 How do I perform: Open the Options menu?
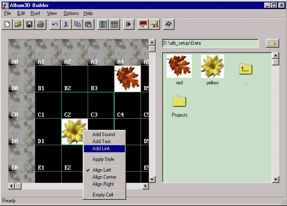pos(71,13)
